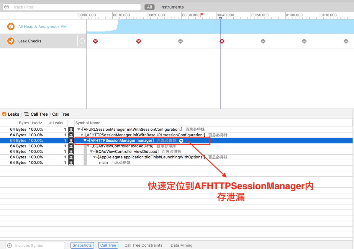This screenshot has width=354, height=249.
Task: Click the user icon on initWithBaseURL row
Action: tap(71, 135)
